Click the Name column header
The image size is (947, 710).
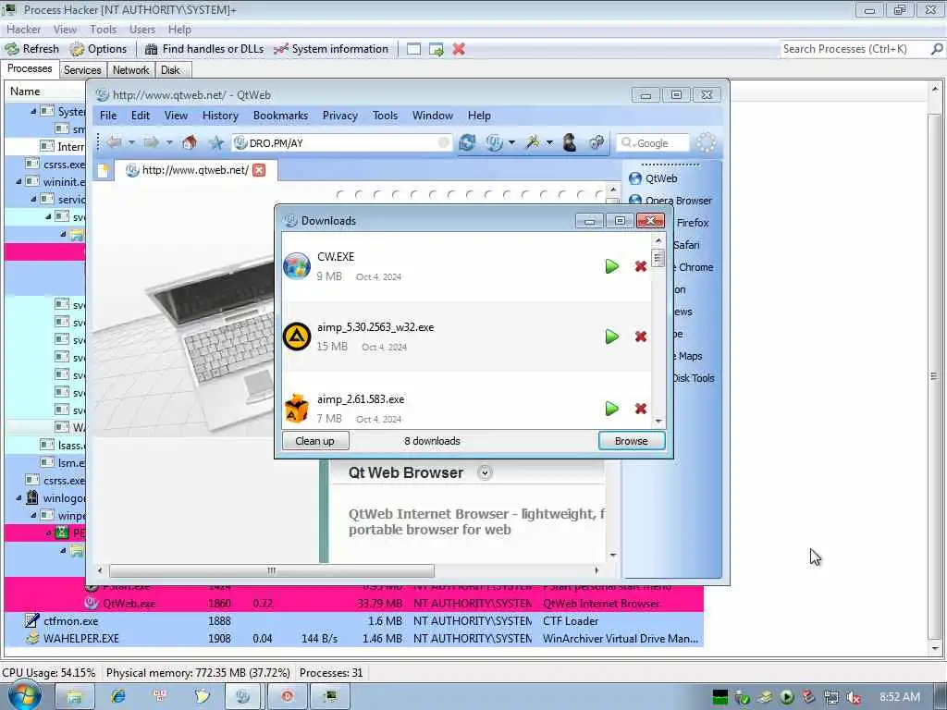[x=46, y=92]
